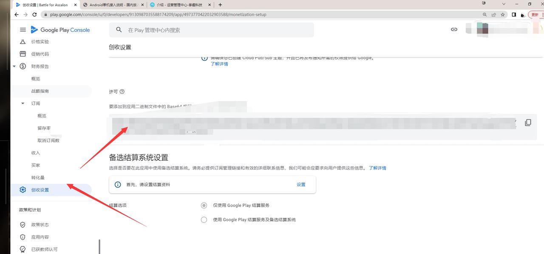This screenshot has width=544, height=254.
Task: Copy the Base64 license key
Action: (528, 123)
